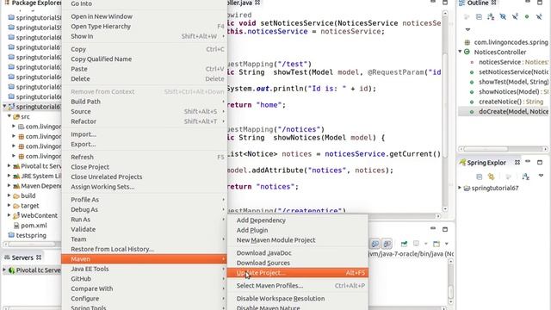Select createNotice() method in Outline
This screenshot has width=551, height=310.
pos(511,102)
